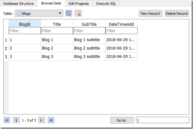Click the Delete Record button
Screen dimensions: 193x129
[177, 14]
